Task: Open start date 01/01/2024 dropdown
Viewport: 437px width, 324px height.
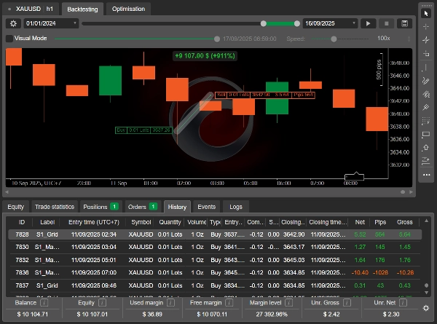Action: [51, 23]
